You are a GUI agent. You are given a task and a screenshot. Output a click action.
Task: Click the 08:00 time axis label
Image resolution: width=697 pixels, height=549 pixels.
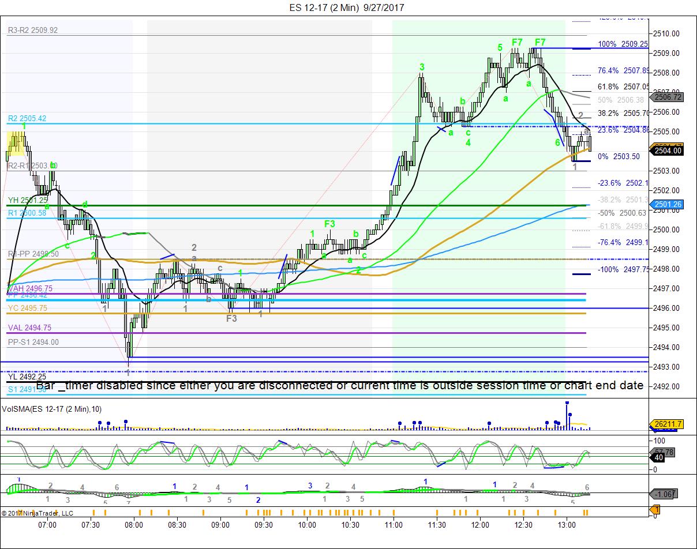coord(134,525)
